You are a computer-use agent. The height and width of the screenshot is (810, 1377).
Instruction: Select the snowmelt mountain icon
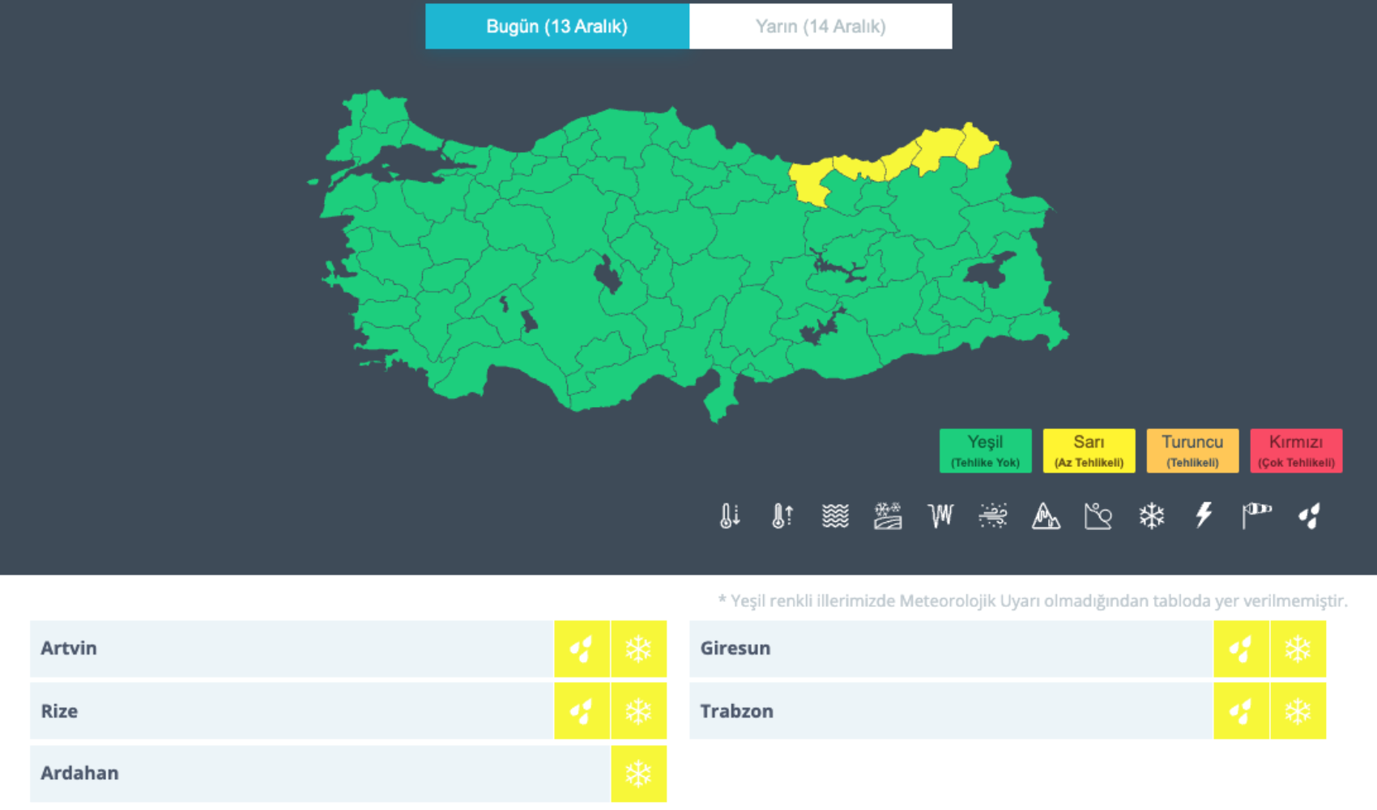tap(1046, 515)
